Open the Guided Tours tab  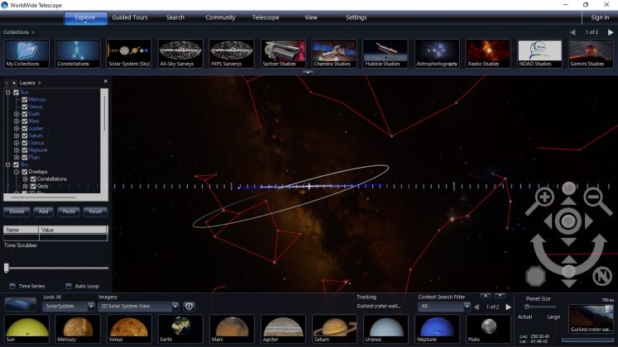tap(130, 17)
